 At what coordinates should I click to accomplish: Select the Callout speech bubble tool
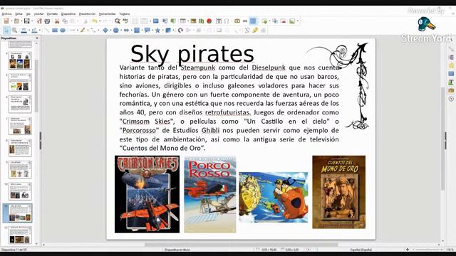(x=147, y=30)
